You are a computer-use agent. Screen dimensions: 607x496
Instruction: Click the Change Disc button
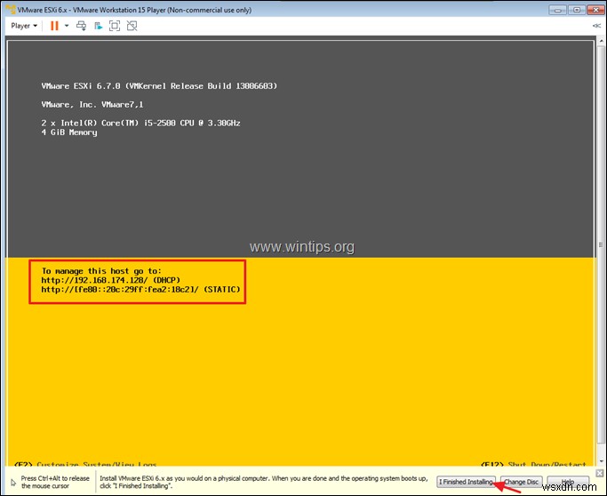coord(521,482)
